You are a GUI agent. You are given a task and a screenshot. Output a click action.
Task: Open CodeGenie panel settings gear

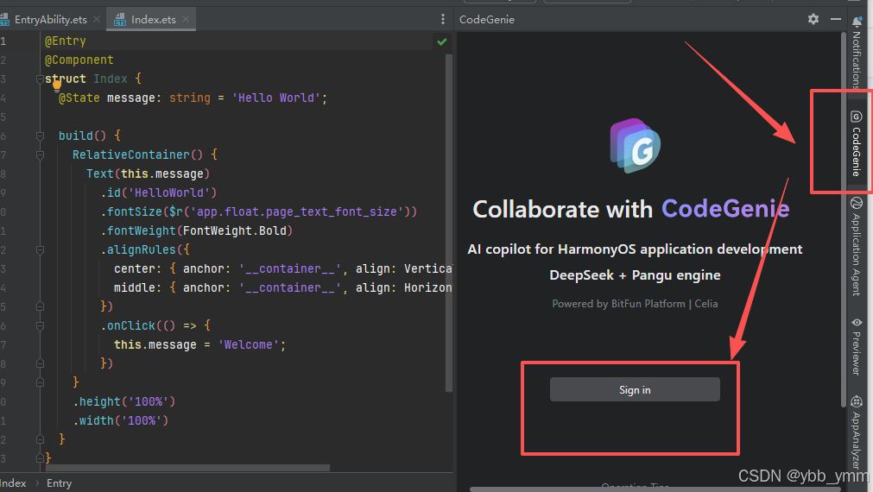coord(813,19)
